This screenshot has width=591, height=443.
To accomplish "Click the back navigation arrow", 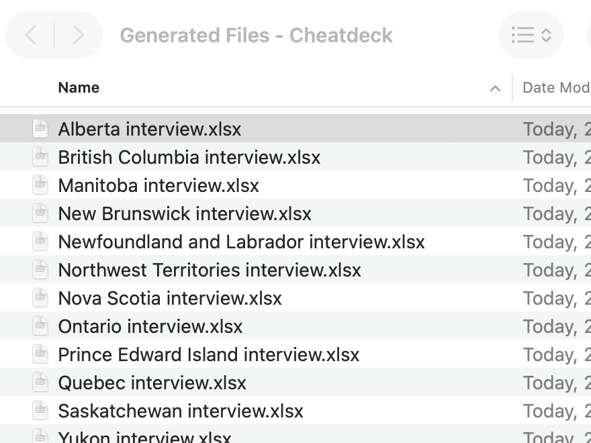I will click(x=31, y=35).
